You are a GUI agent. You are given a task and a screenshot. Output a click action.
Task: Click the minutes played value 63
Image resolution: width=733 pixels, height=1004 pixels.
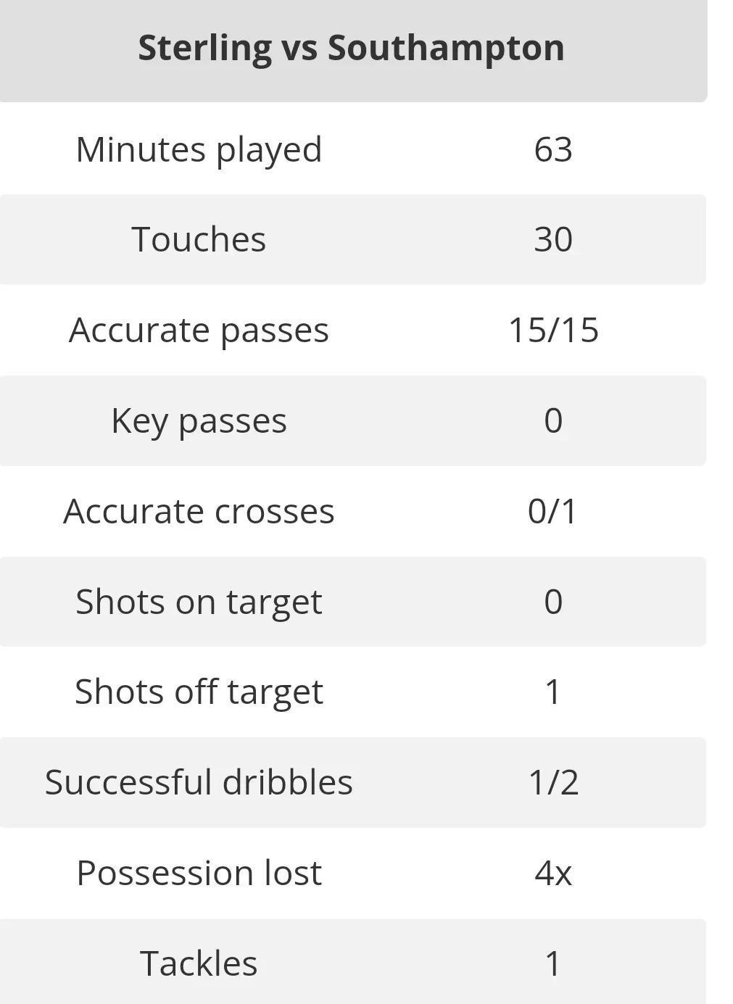(x=553, y=150)
